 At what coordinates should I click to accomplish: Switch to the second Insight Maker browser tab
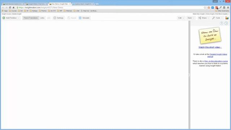(37, 4)
